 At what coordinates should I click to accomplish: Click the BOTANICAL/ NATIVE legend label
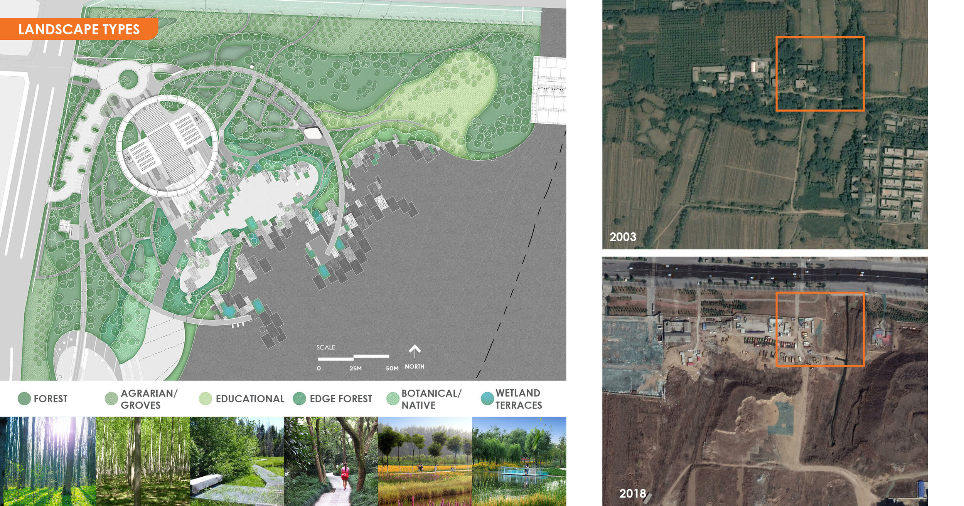pyautogui.click(x=431, y=399)
